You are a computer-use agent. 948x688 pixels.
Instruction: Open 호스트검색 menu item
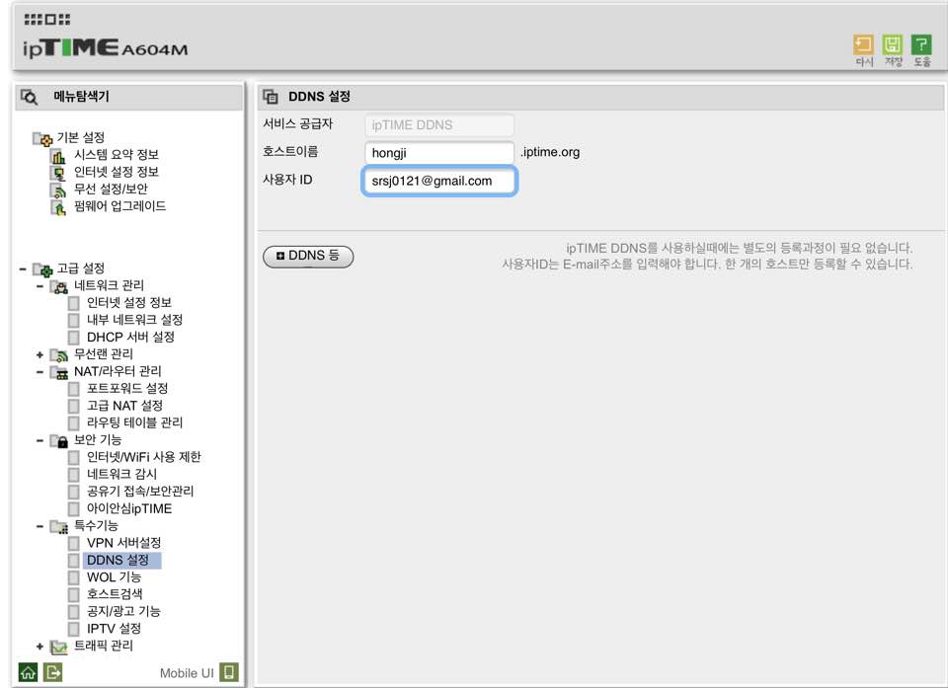pos(115,595)
